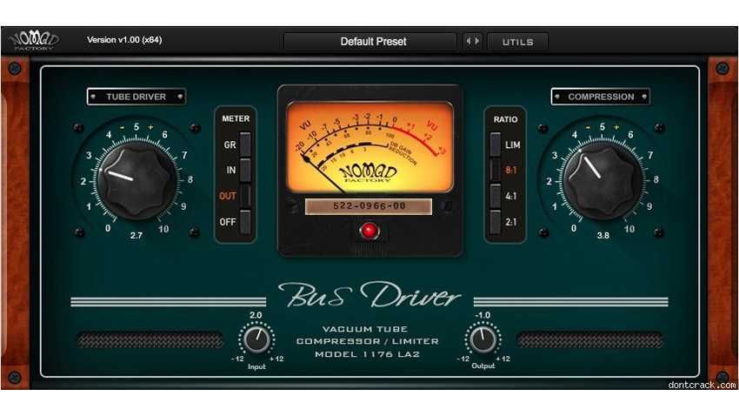This screenshot has width=739, height=416.
Task: Click the MODEL 1176 LA2 text
Action: [367, 354]
